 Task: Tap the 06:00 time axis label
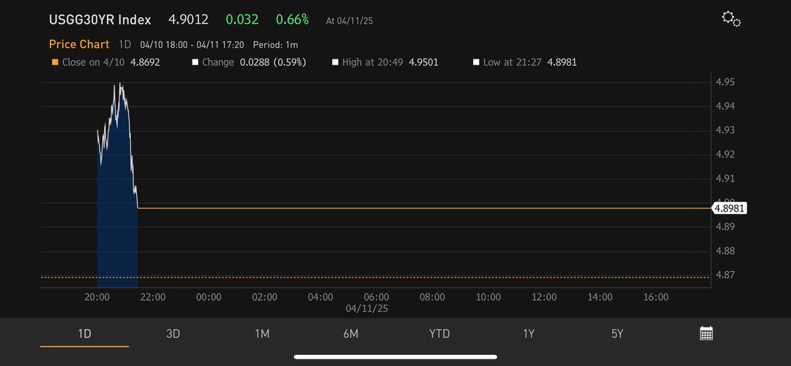pos(376,297)
